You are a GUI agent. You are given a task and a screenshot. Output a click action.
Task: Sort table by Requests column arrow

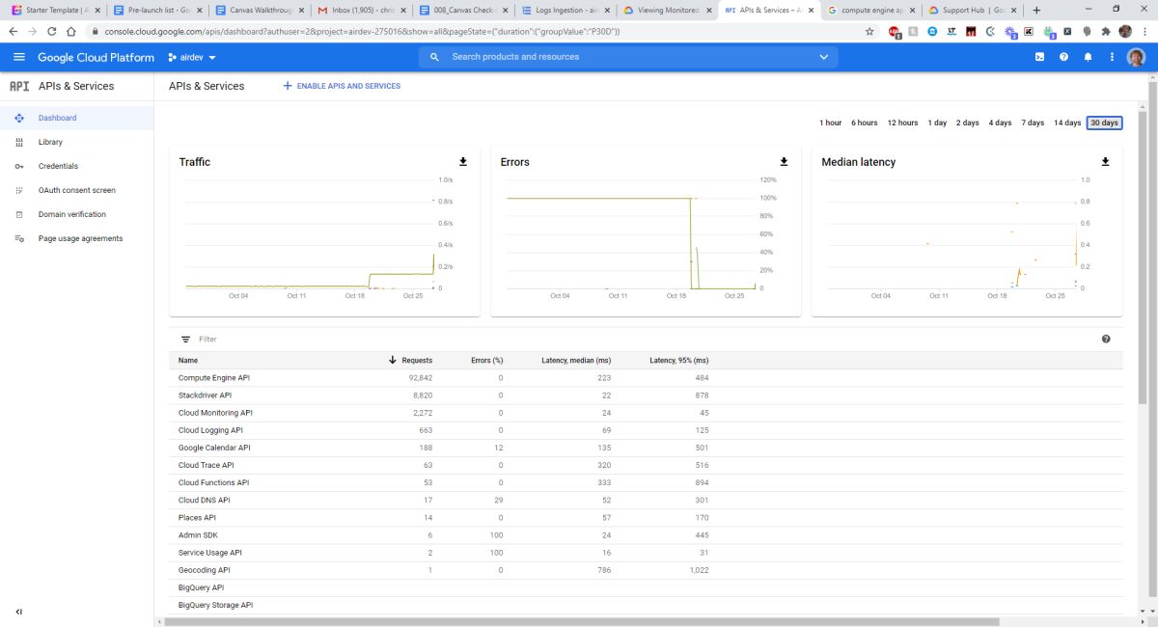coord(393,360)
